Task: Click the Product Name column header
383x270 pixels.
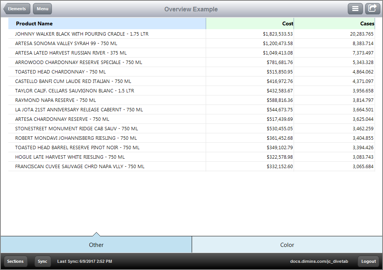Action: [x=34, y=23]
